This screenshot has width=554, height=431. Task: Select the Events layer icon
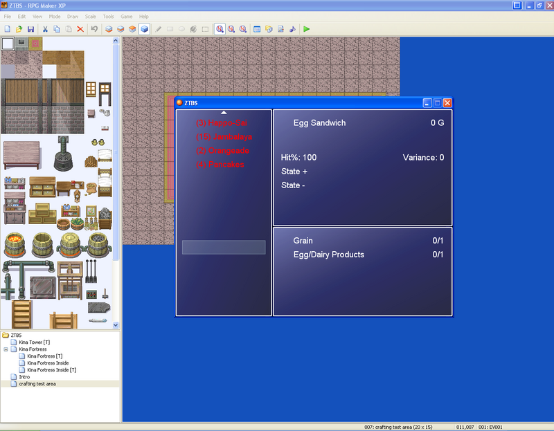pyautogui.click(x=144, y=29)
